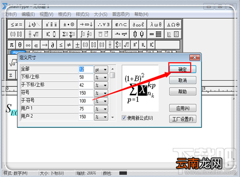Image resolution: width=240 pixels, height=177 pixels.
Task: Insert infinity symbol from small bar
Action: click(28, 45)
